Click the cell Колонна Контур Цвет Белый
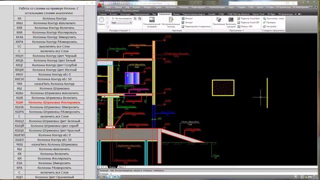Viewport: 320px width, 180px height. tap(54, 60)
